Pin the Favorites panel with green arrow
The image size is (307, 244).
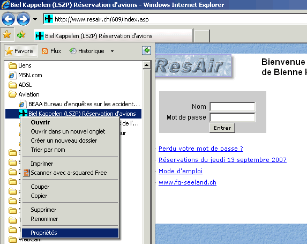point(146,50)
